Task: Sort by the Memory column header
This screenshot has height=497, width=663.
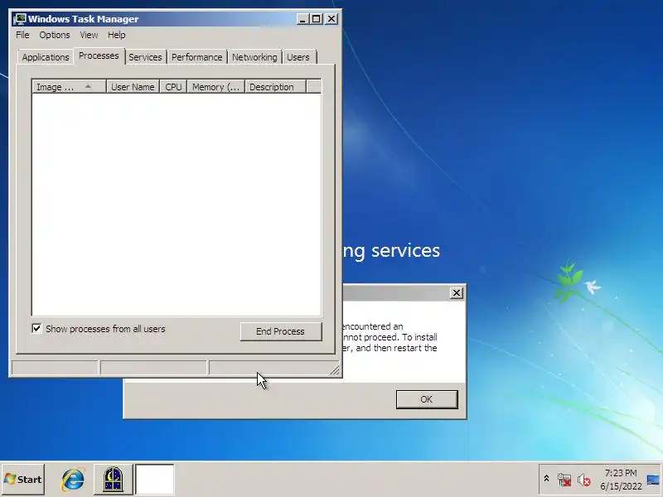Action: (x=215, y=87)
